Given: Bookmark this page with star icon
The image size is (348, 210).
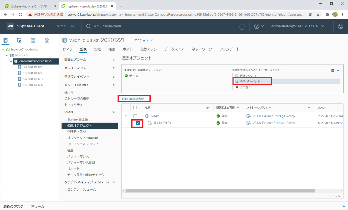Looking at the screenshot, I should [318, 14].
